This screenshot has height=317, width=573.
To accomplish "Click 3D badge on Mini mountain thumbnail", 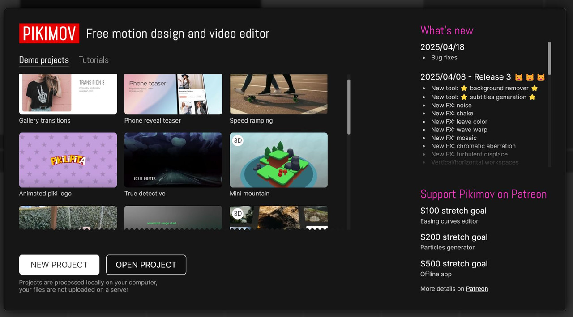I will click(x=238, y=141).
